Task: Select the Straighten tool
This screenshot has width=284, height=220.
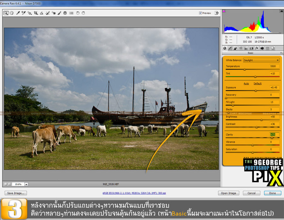Action: [41, 13]
